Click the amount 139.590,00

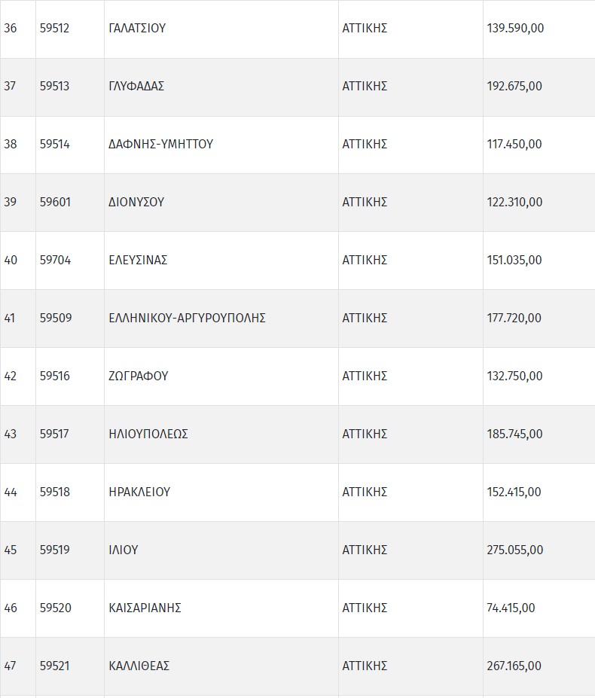(515, 29)
